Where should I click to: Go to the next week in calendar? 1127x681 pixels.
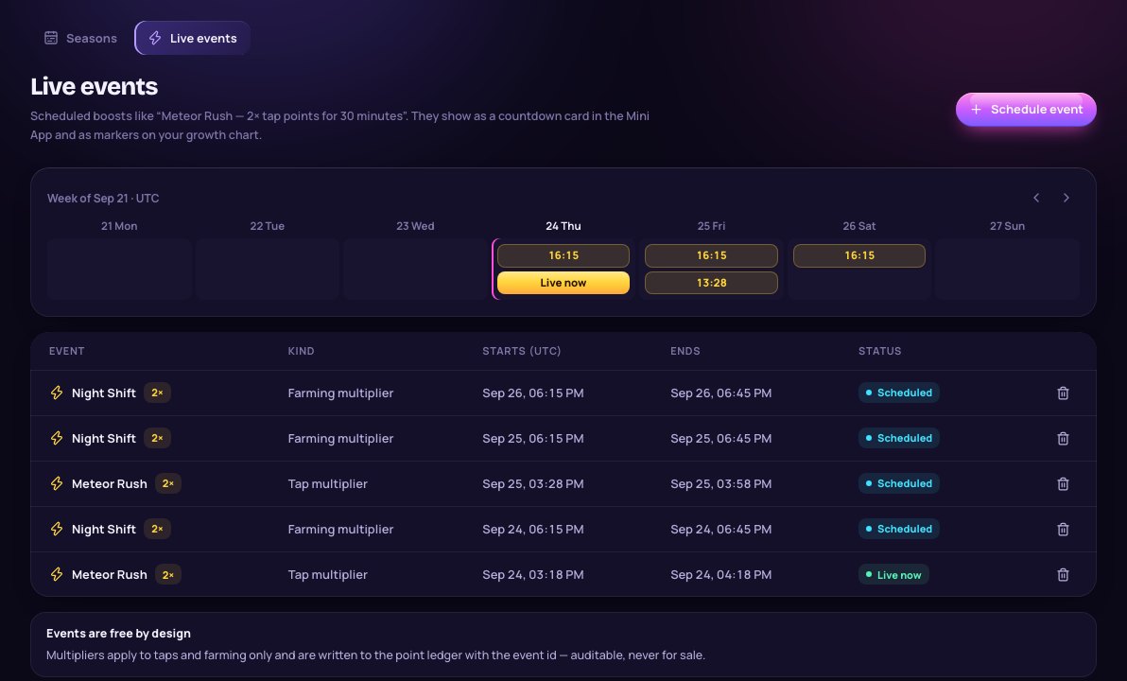point(1066,198)
